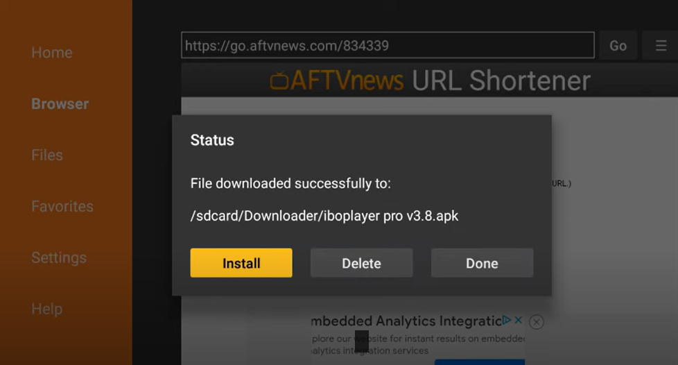The height and width of the screenshot is (365, 678).
Task: Go to Settings in the sidebar
Action: point(59,257)
